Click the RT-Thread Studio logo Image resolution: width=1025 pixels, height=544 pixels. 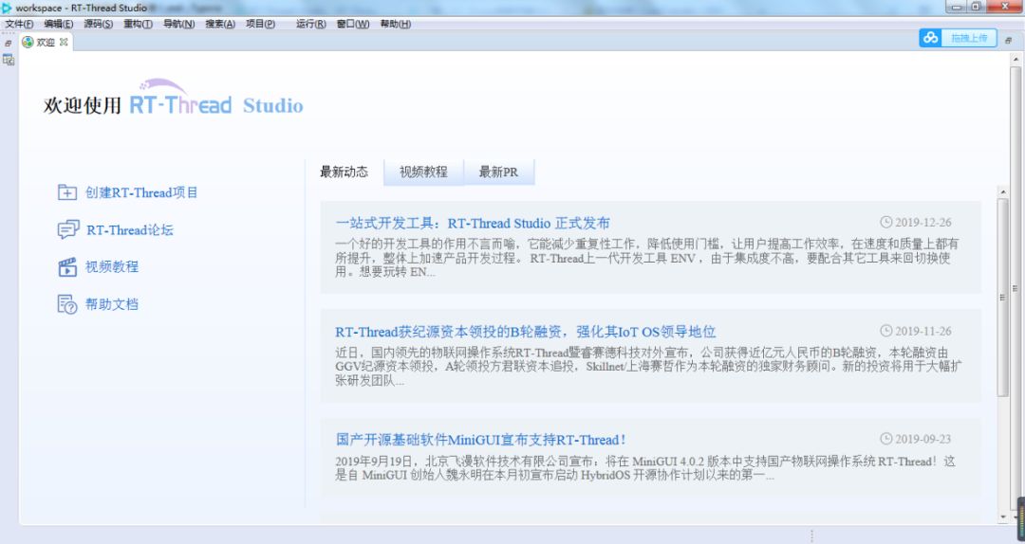(216, 98)
